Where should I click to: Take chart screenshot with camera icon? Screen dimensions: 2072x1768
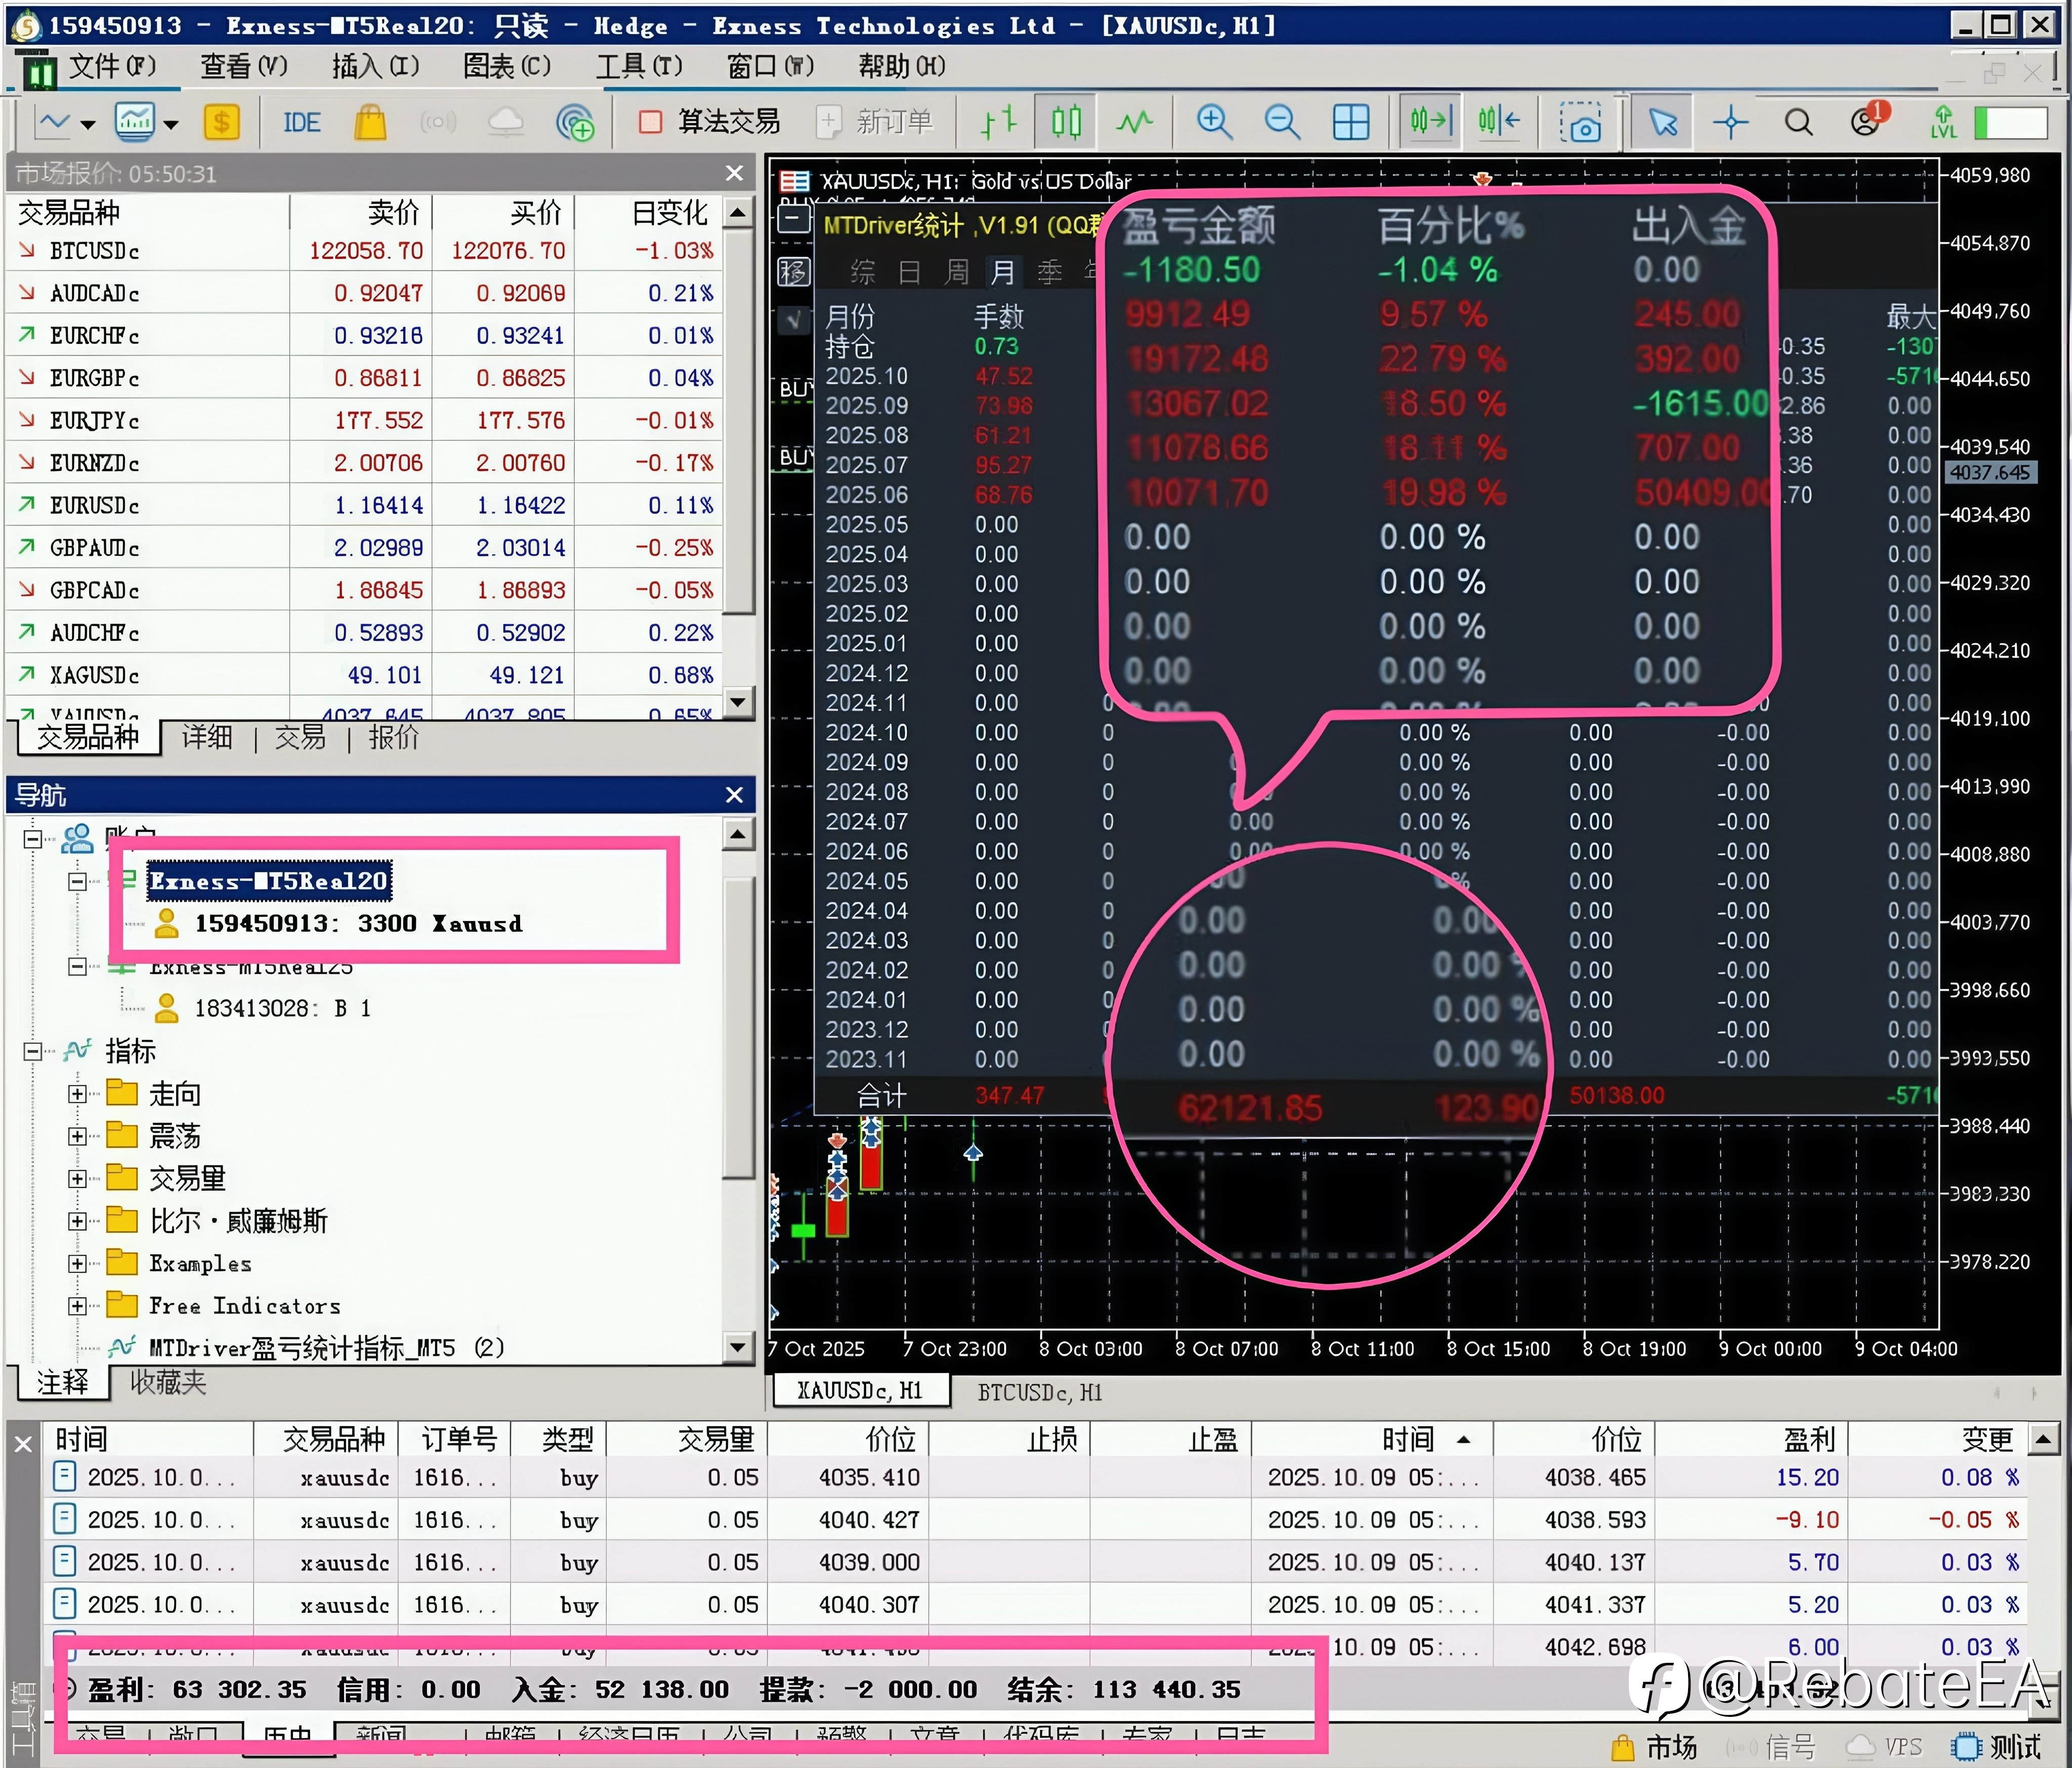tap(1580, 123)
